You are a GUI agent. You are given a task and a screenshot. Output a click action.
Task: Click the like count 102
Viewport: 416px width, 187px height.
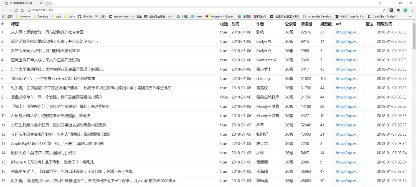323,79
